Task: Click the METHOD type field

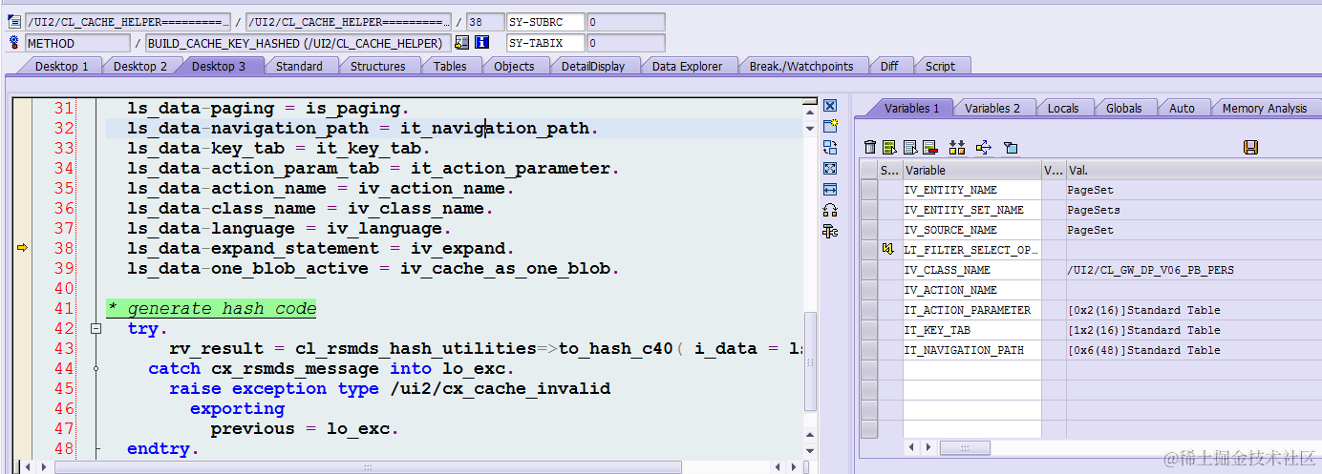Action: pyautogui.click(x=77, y=43)
